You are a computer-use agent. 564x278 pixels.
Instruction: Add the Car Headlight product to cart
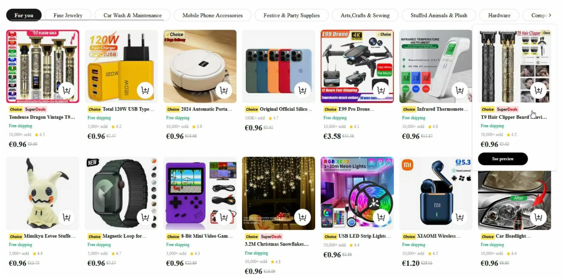click(x=538, y=217)
